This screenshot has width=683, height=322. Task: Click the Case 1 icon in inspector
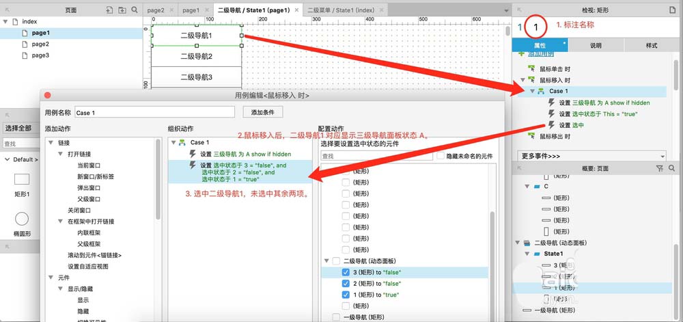(540, 91)
